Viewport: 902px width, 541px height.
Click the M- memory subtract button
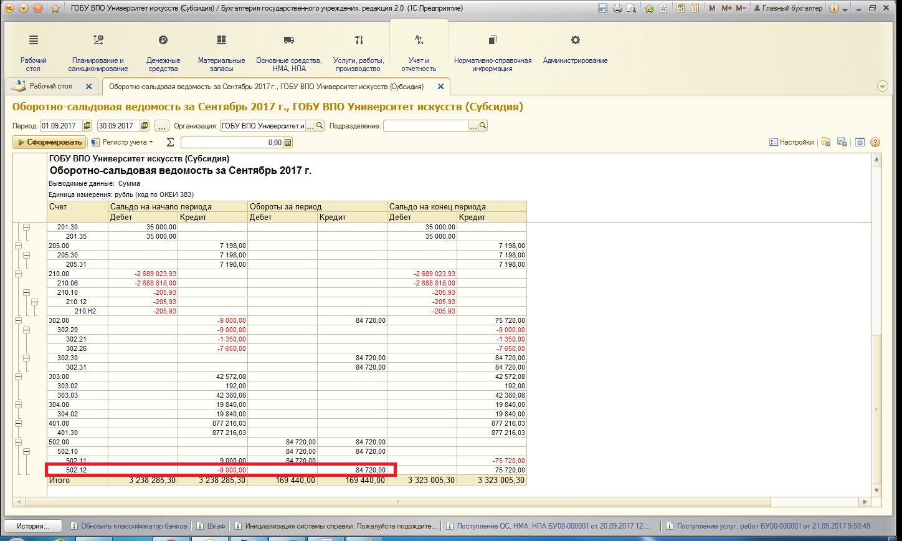tap(741, 9)
